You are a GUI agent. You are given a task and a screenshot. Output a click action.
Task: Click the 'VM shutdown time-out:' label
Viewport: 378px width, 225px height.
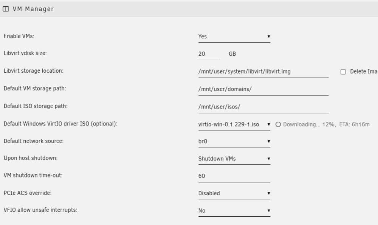33,176
